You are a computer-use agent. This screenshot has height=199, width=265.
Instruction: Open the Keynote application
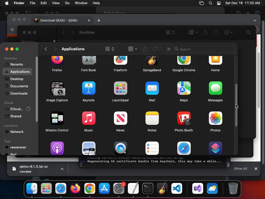point(89,88)
